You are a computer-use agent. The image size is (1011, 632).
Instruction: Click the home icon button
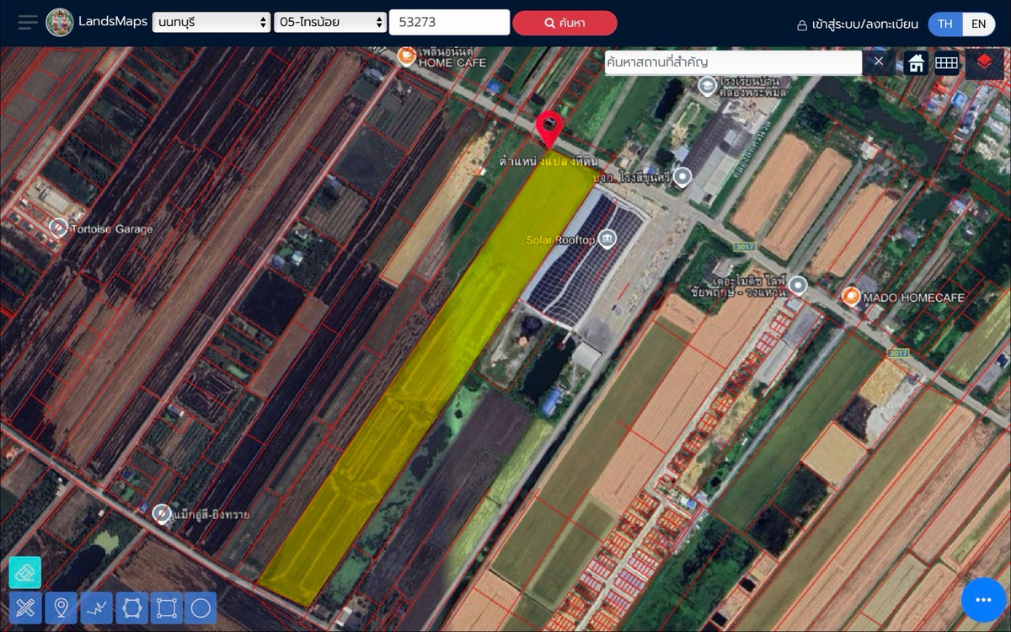[x=916, y=63]
